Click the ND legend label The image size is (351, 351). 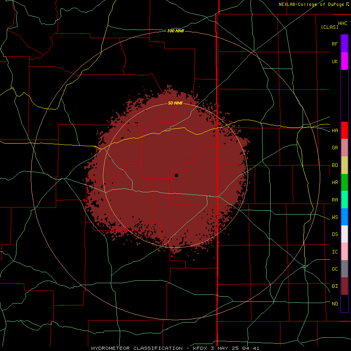click(x=335, y=304)
